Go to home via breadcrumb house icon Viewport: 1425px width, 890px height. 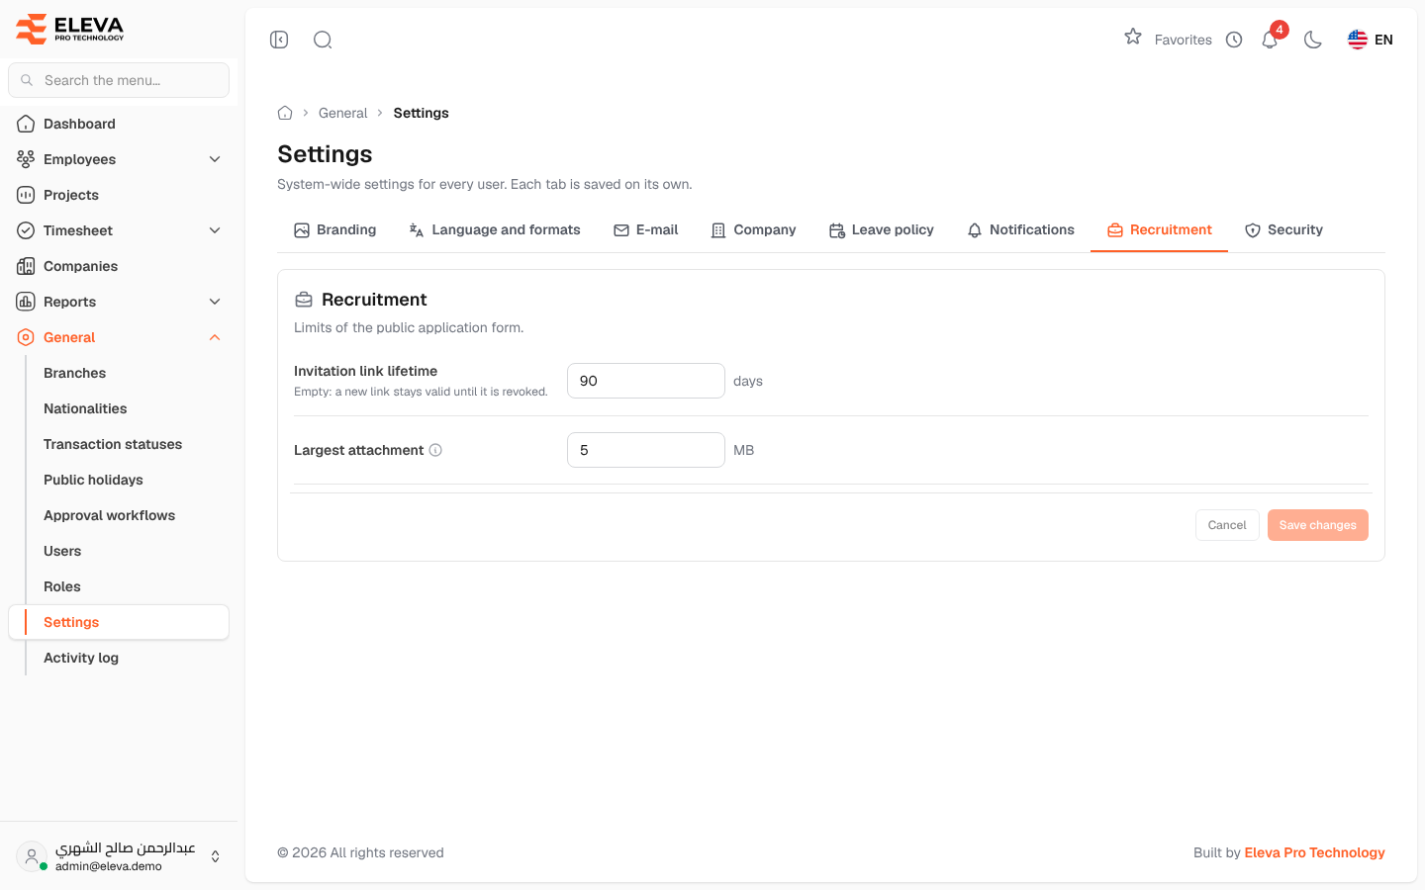click(x=285, y=113)
